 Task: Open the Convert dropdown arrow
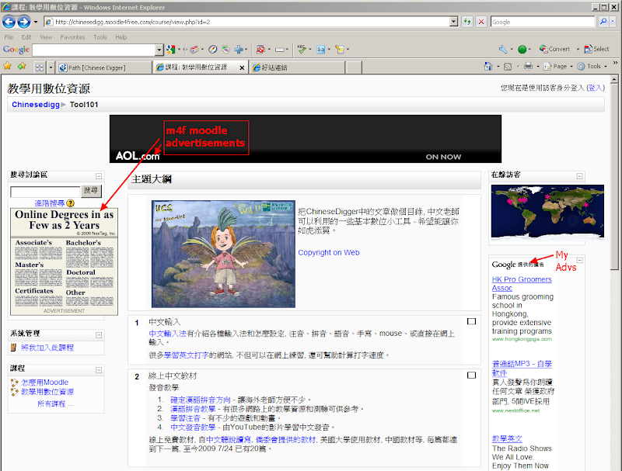click(578, 49)
